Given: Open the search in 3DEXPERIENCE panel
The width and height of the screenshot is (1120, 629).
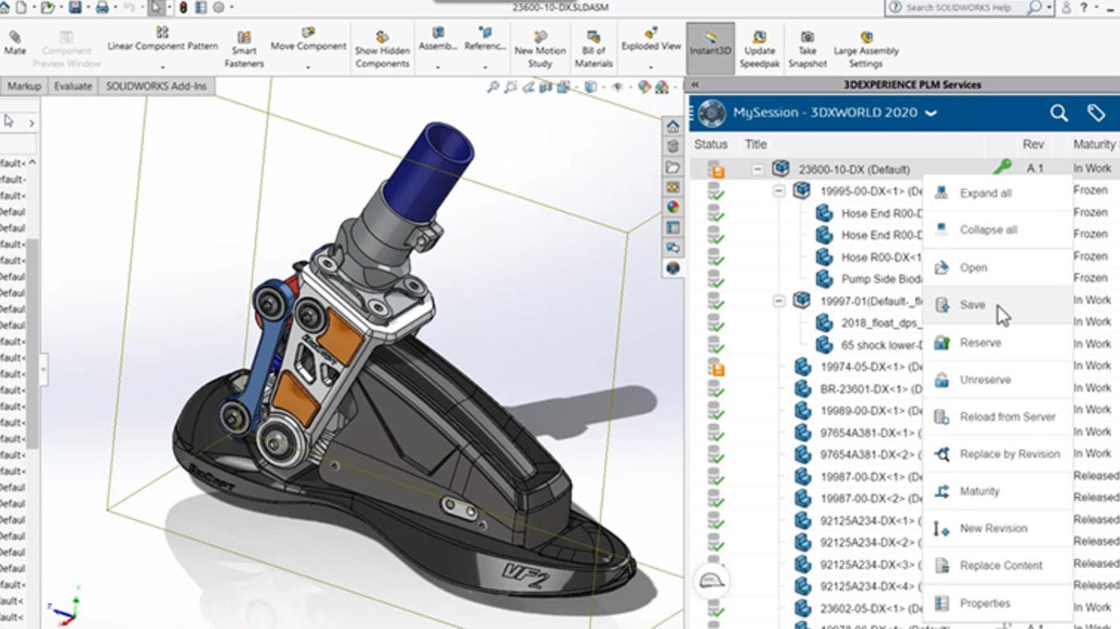Looking at the screenshot, I should (1058, 113).
